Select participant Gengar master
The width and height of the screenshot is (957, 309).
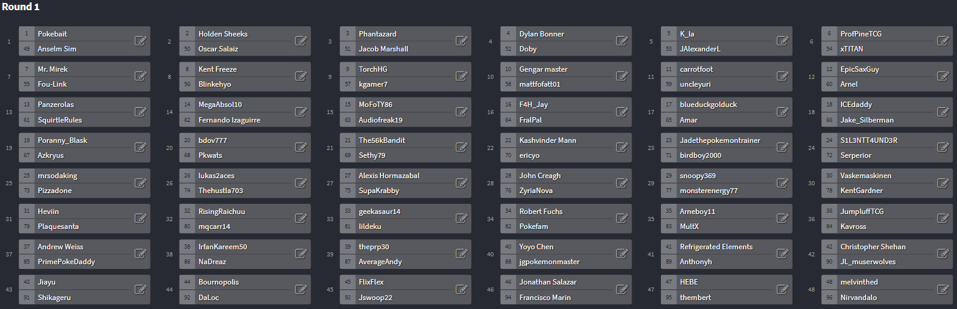(543, 69)
